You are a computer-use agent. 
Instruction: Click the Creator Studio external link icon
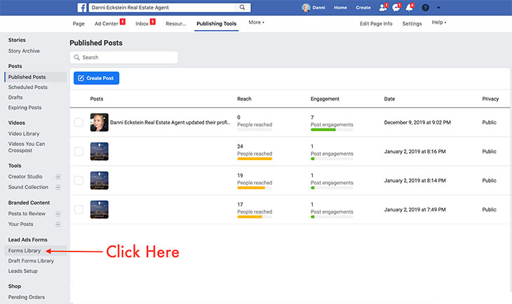click(x=58, y=176)
